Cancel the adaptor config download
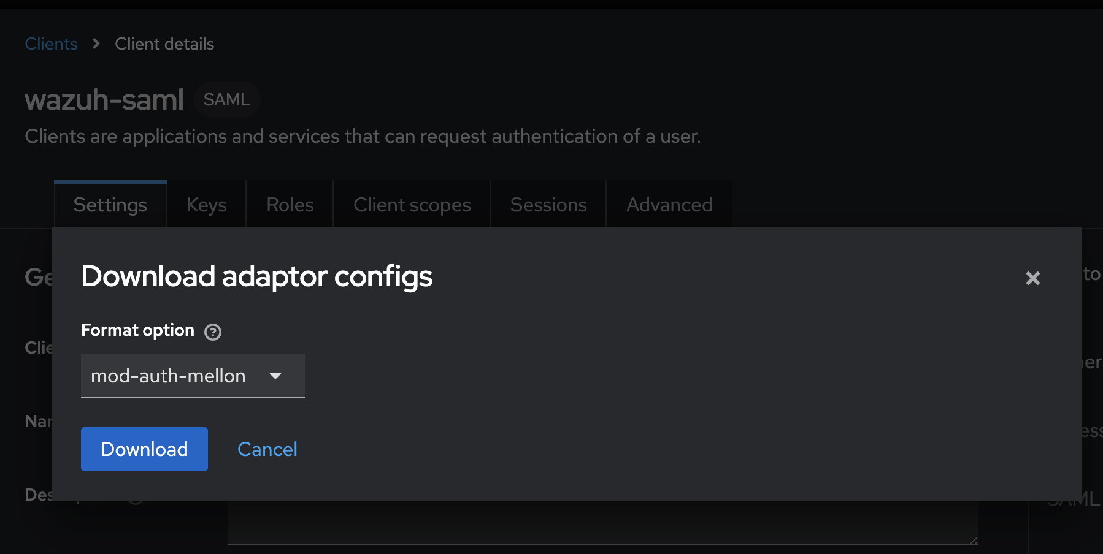Screen dimensions: 1103x554 pyautogui.click(x=267, y=449)
